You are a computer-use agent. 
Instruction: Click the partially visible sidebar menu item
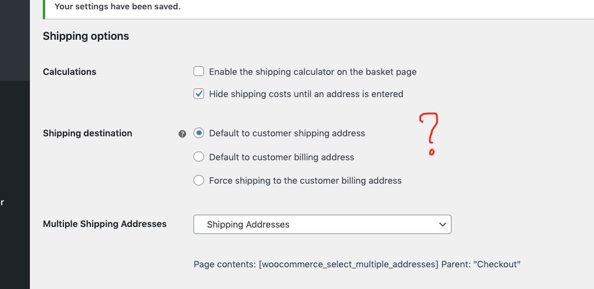click(x=2, y=202)
